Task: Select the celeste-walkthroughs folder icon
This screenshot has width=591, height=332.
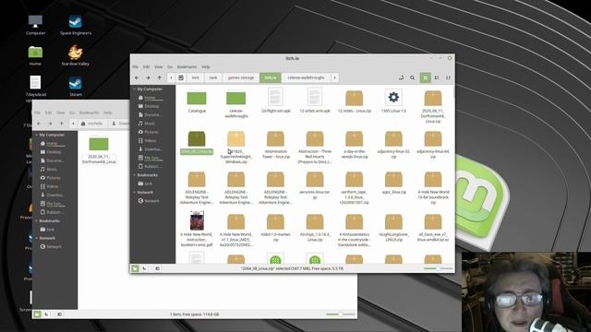Action: (x=236, y=99)
